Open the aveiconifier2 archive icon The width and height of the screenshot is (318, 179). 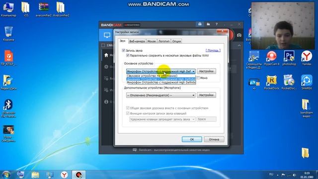44,9
